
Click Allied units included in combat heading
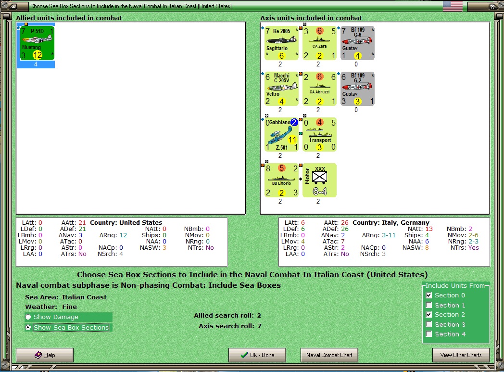tap(69, 18)
